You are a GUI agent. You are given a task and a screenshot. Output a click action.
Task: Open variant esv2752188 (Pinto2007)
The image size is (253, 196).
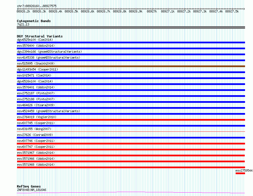pos(36,99)
